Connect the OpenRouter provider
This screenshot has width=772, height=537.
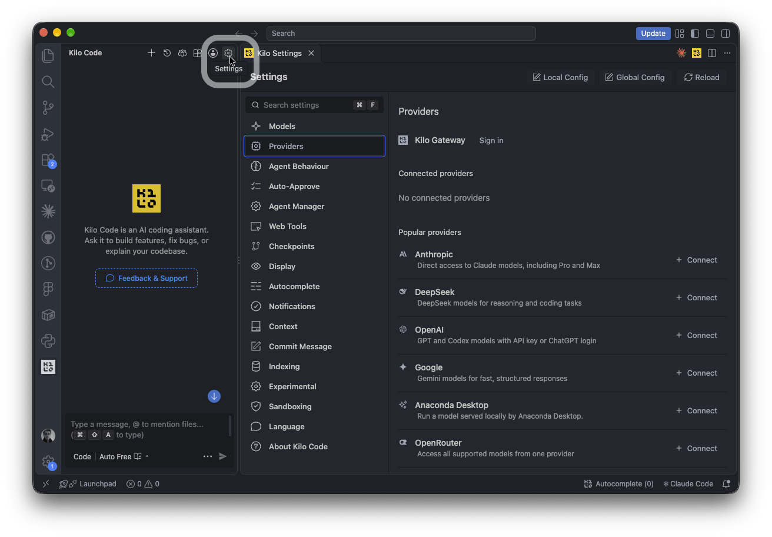(x=697, y=448)
